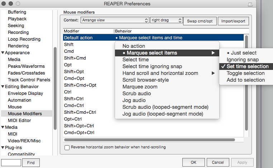Screen dimensions: 273x168
Task: Click the Import/export button
Action: (x=233, y=21)
